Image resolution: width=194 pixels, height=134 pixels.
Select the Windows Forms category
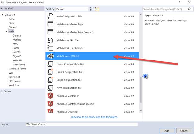pos(17,69)
